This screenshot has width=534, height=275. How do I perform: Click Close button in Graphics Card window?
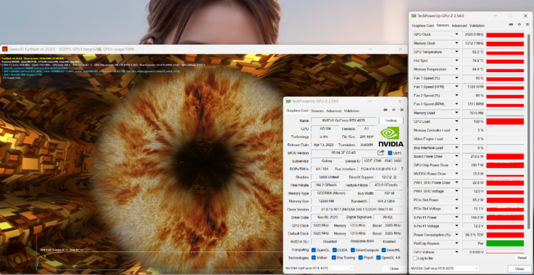(394, 268)
